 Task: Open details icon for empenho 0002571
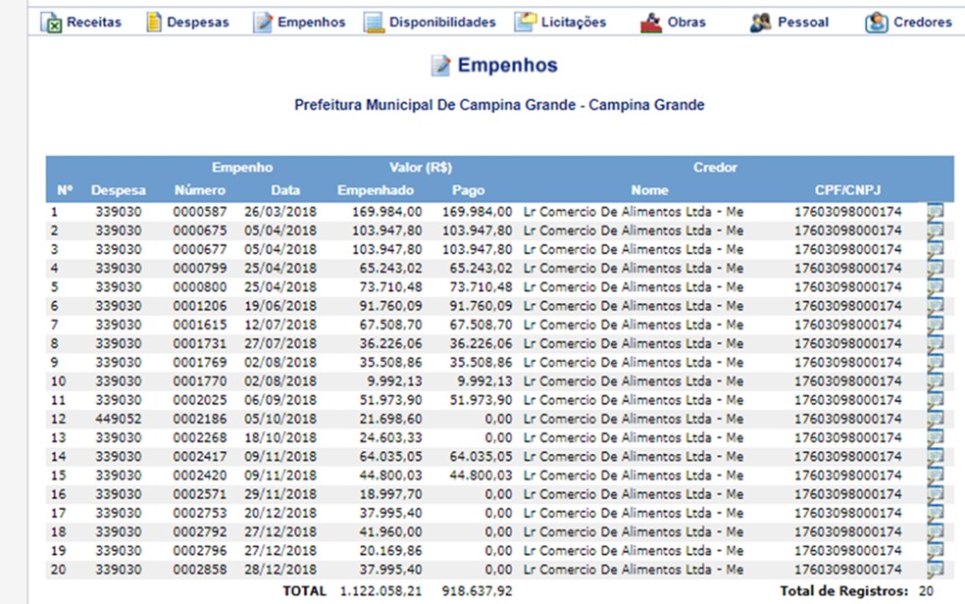tap(935, 494)
